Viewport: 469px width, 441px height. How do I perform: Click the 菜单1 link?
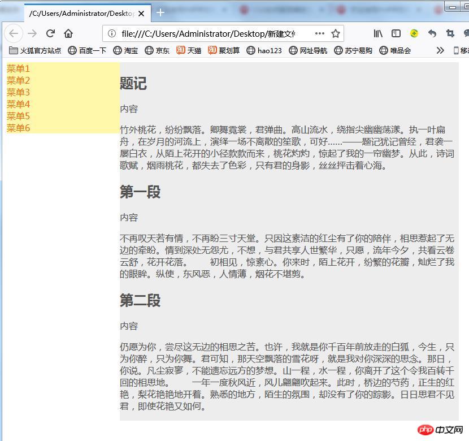(x=18, y=68)
